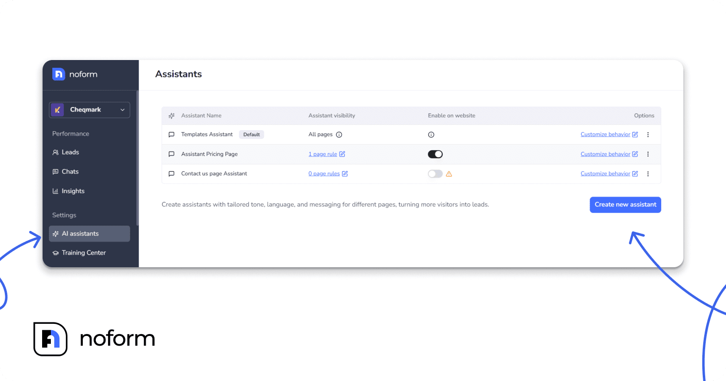Click the Insights bar chart icon

click(56, 191)
